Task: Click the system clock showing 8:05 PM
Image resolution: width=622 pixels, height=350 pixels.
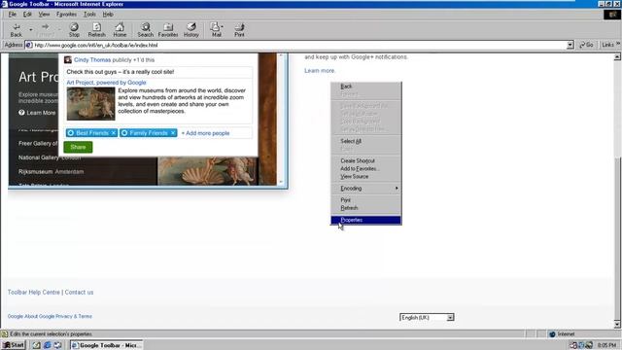Action: pyautogui.click(x=606, y=346)
